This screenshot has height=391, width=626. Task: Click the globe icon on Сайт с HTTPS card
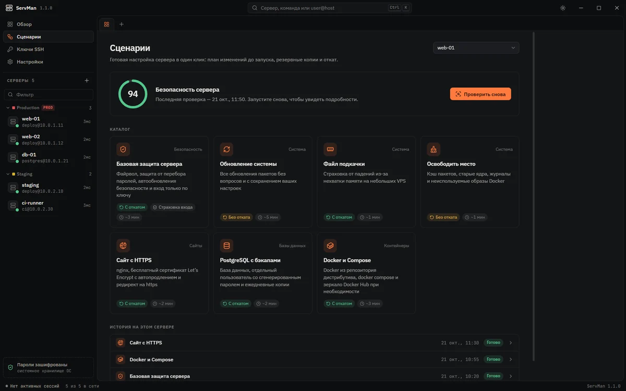[x=123, y=246]
